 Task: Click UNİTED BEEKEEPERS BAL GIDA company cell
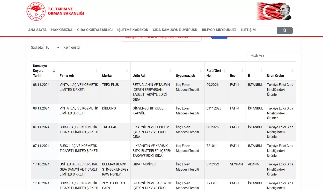point(79,169)
